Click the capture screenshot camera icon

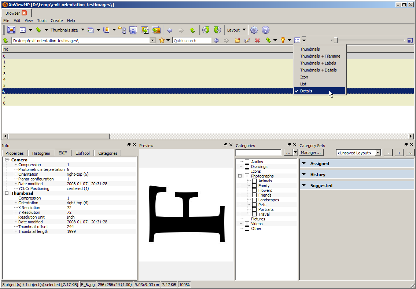pos(133,30)
